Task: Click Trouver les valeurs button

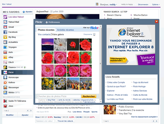Action: [65, 121]
